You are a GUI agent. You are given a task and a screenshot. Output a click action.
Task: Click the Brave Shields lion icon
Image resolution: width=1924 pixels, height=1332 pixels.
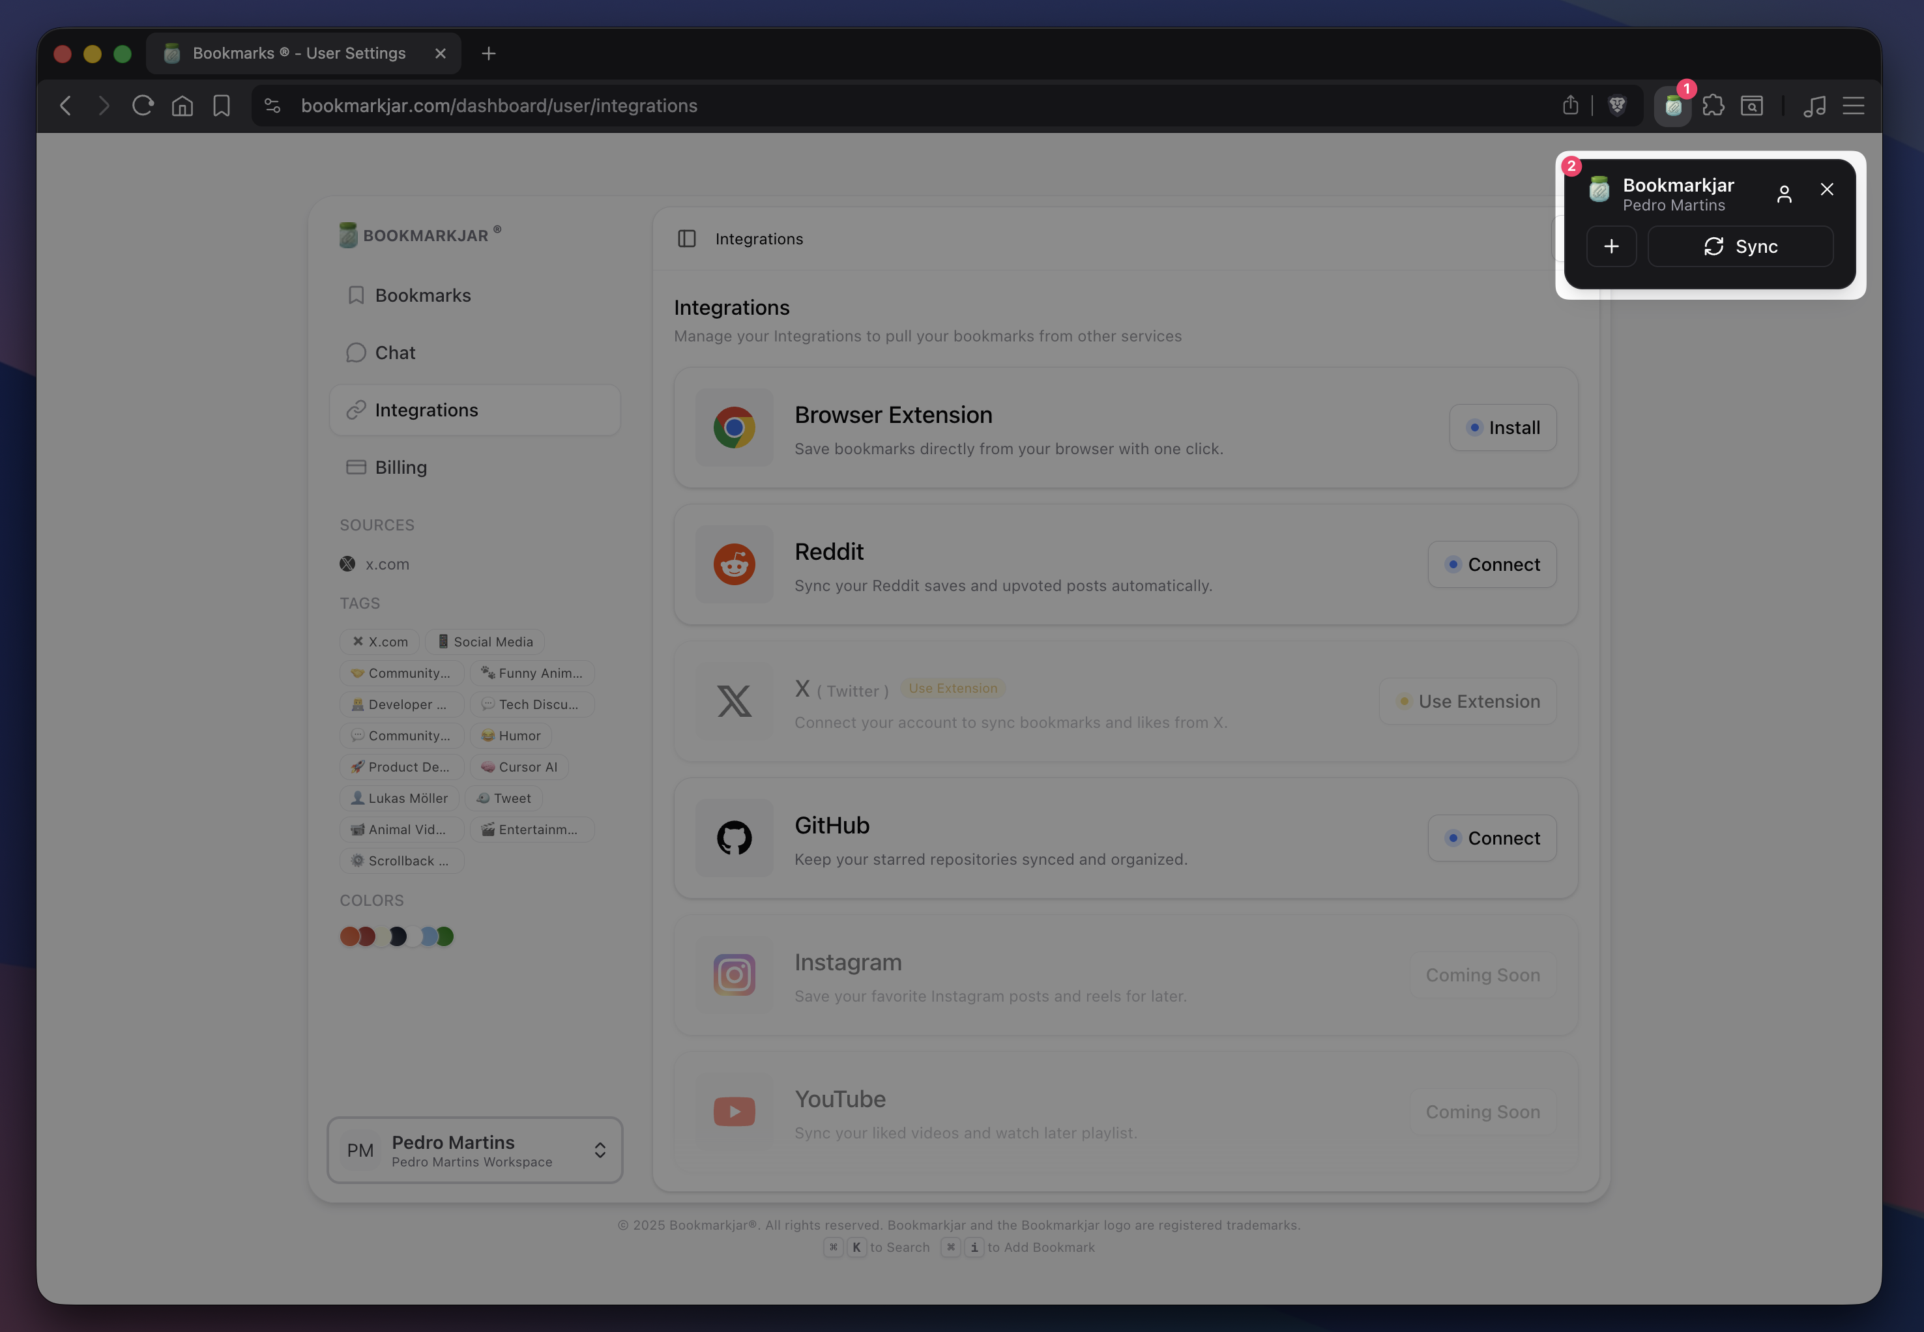click(1617, 105)
